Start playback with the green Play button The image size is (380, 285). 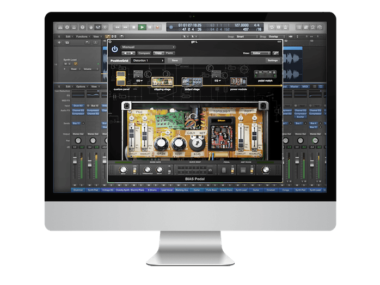click(142, 27)
